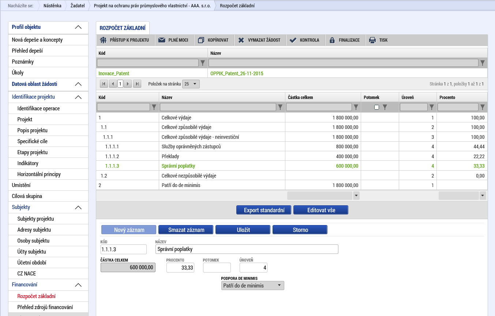Viewport: 495px width, 316px height.
Task: Go to next page in pager
Action: pyautogui.click(x=128, y=84)
